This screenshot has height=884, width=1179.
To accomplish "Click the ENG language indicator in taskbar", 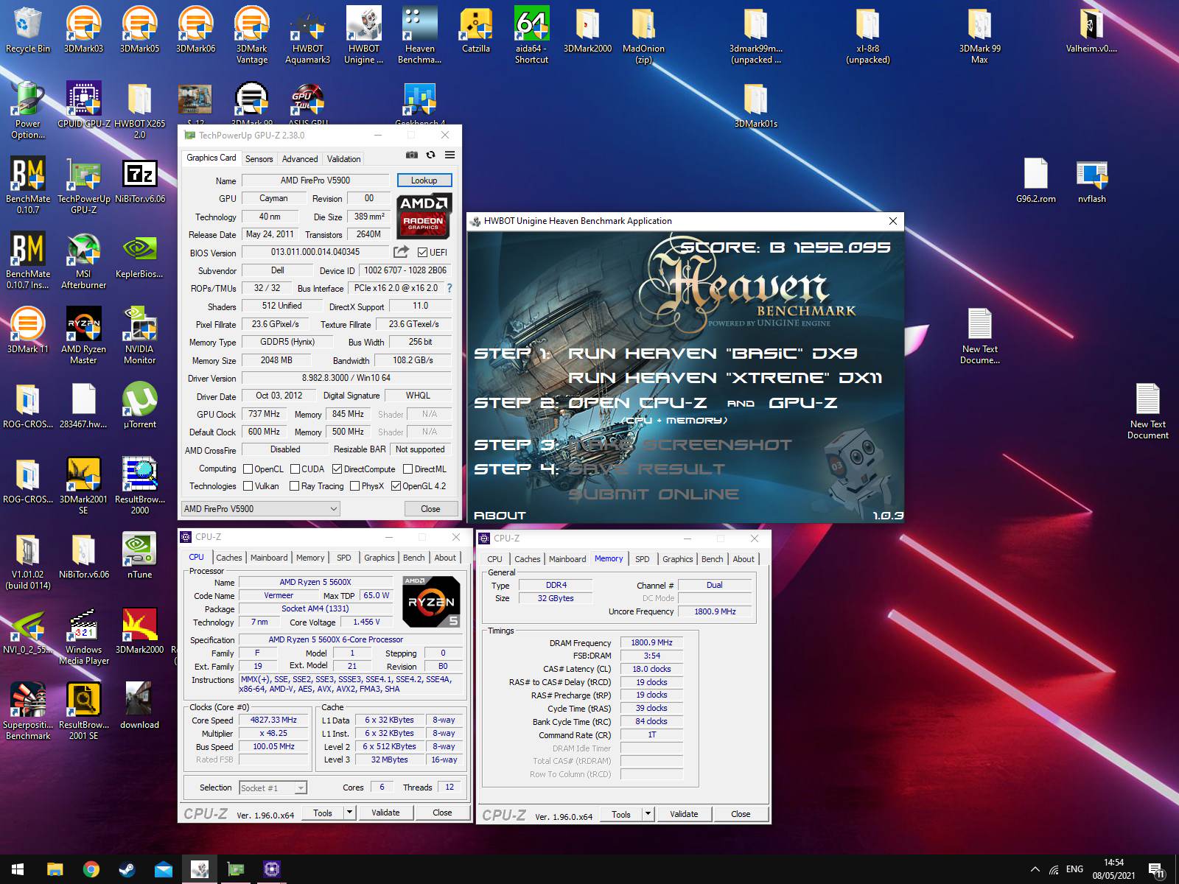I will [1075, 869].
